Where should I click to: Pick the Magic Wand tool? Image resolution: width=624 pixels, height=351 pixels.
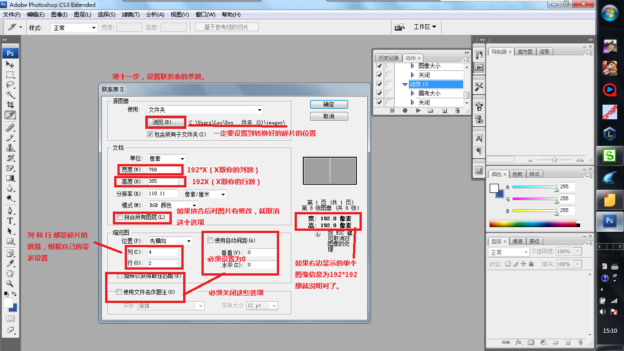(10, 95)
